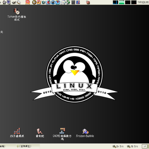
Task: Click the teal speaker-shaped panel icon
Action: [x=44, y=2]
